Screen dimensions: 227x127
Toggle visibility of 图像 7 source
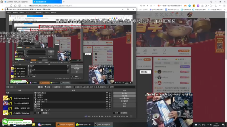pos(107,106)
